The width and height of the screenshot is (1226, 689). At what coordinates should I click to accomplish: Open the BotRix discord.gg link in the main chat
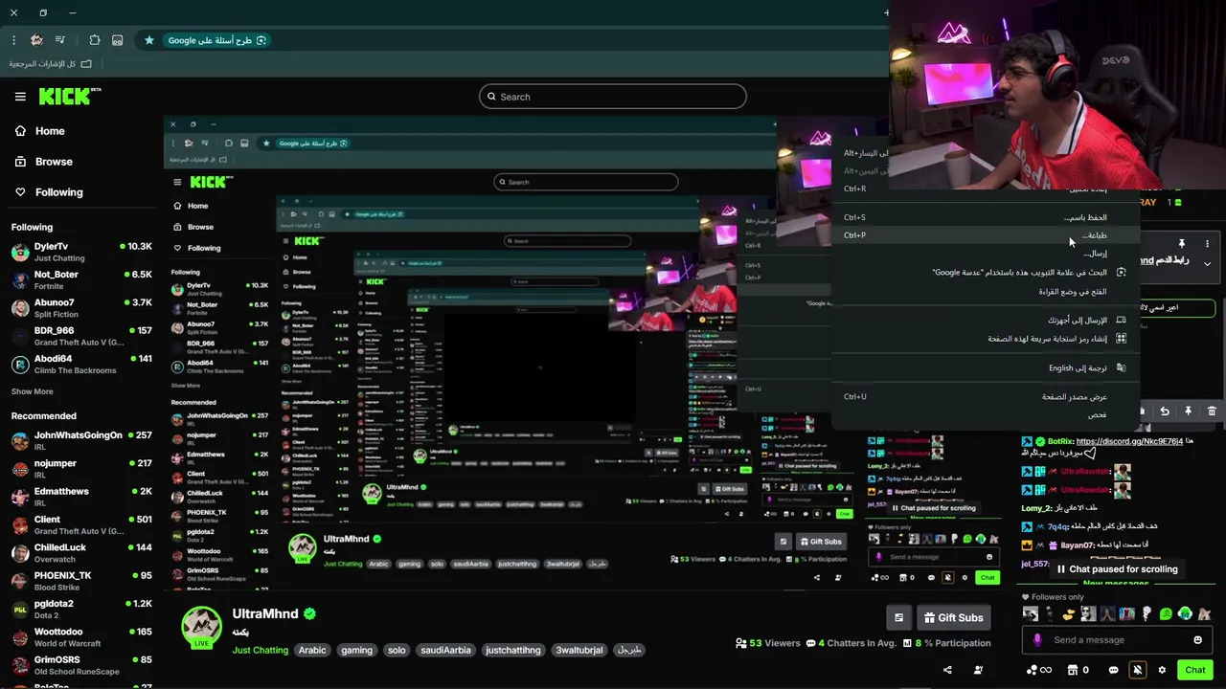(1129, 441)
